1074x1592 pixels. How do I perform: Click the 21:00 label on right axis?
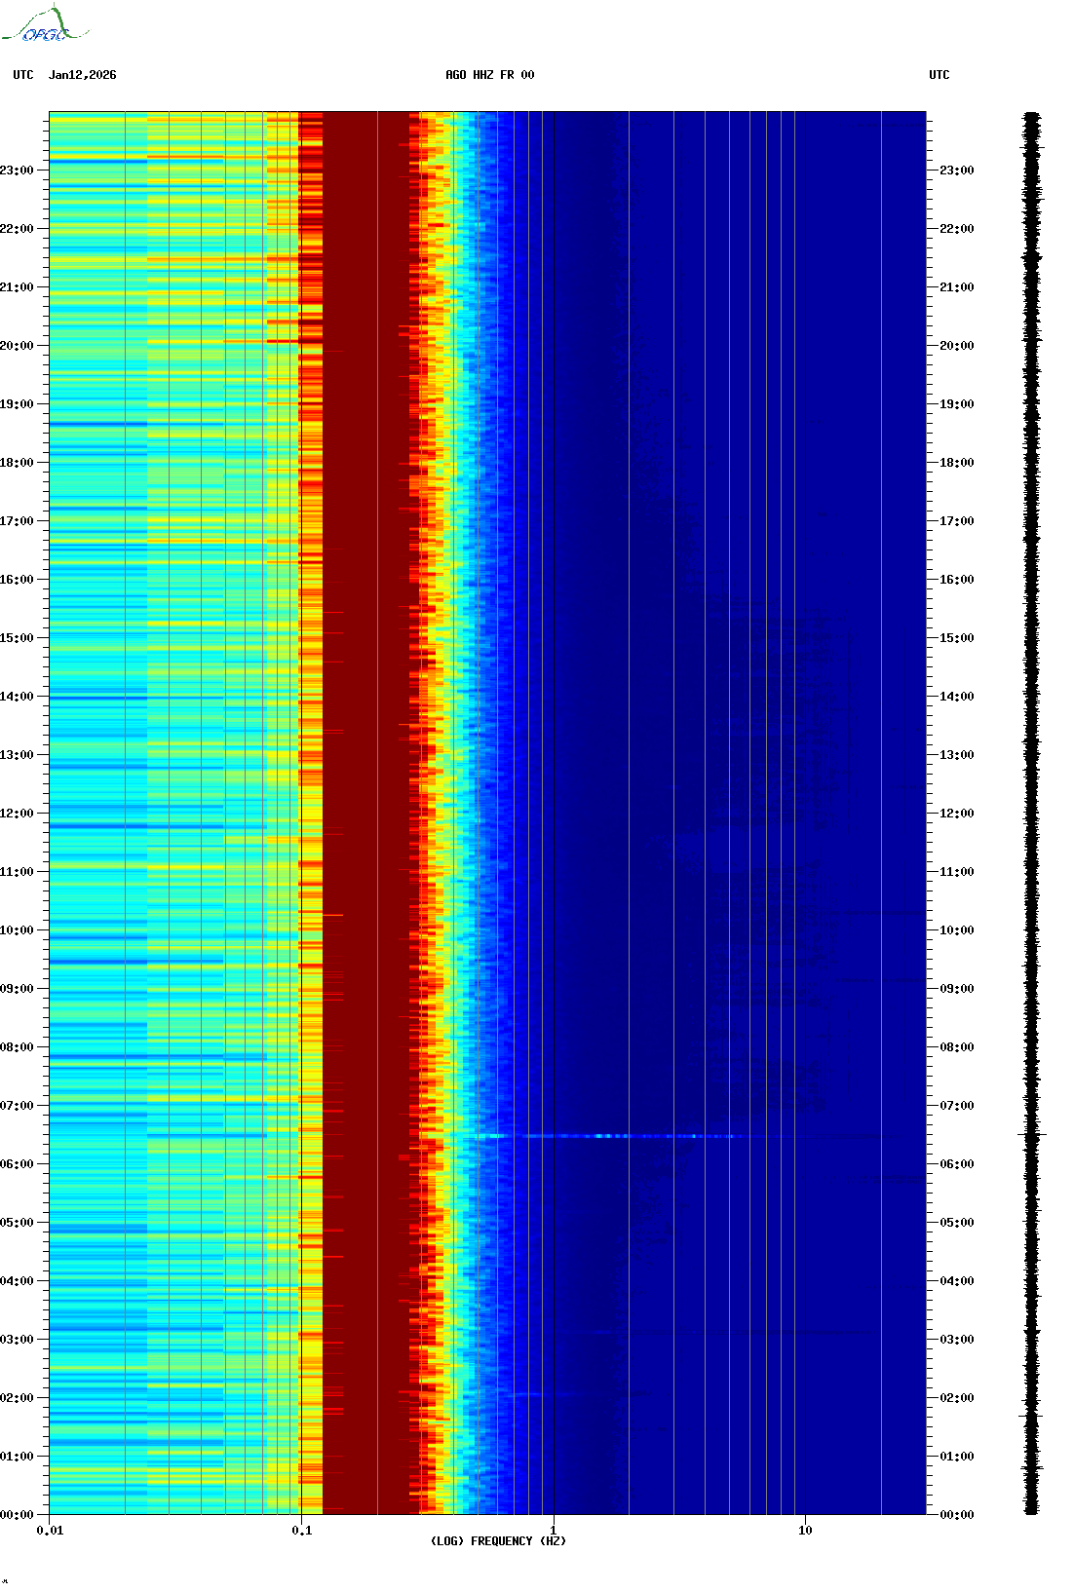point(957,287)
